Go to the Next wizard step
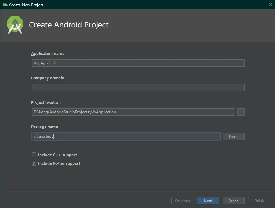The width and height of the screenshot is (275, 208). point(208,201)
